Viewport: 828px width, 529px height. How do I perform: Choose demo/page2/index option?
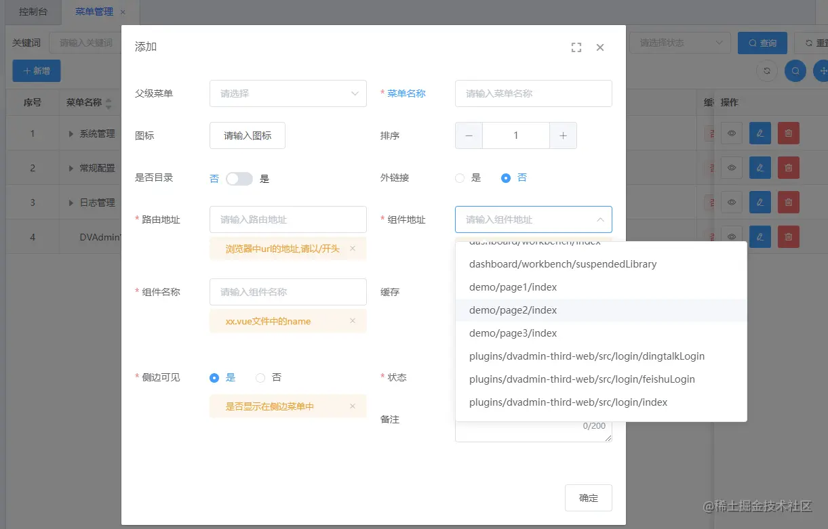tap(602, 310)
